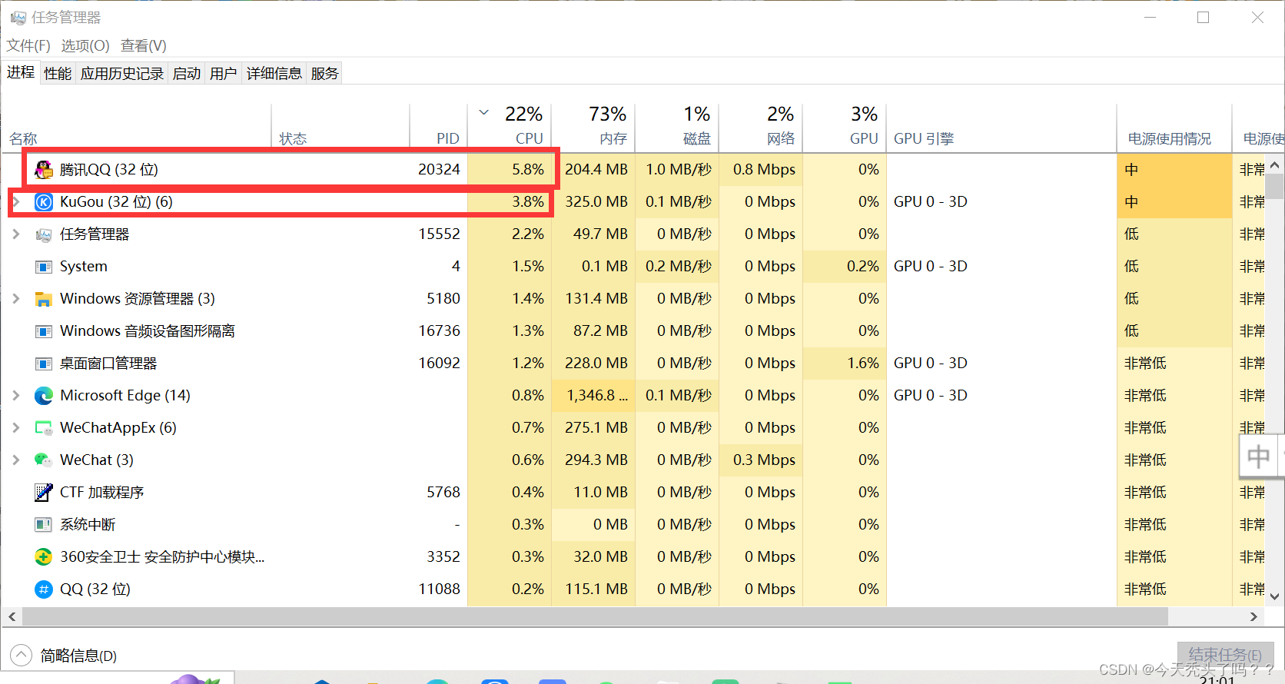Expand the KuGou (32 位) process group
This screenshot has width=1285, height=684.
(x=16, y=202)
